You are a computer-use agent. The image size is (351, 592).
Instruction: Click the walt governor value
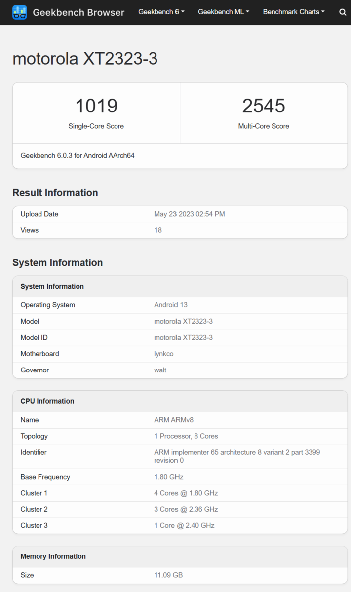click(160, 370)
